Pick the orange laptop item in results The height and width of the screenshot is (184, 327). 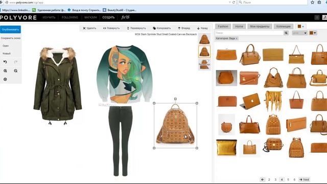(x=250, y=101)
